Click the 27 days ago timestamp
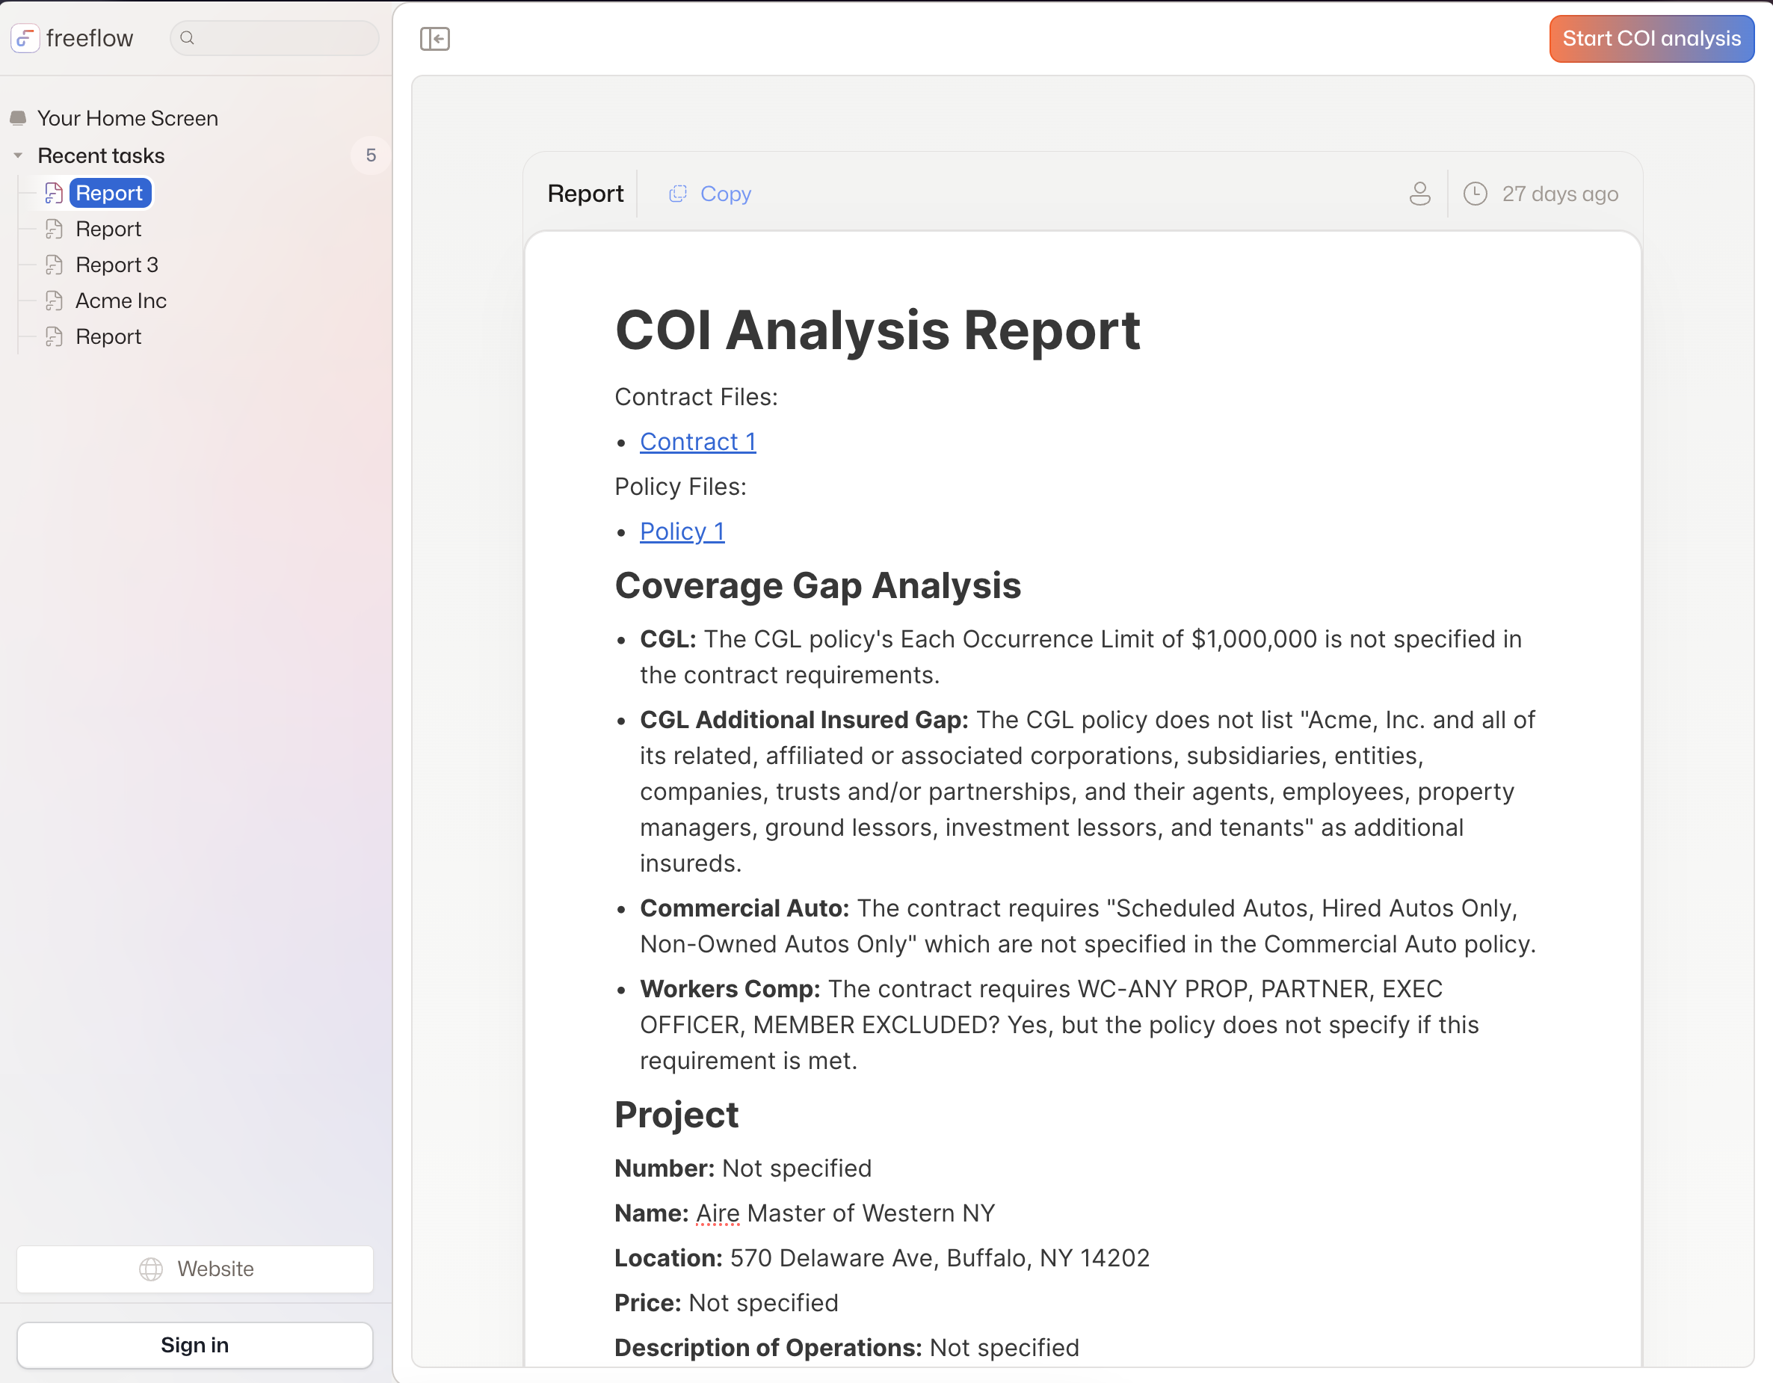Screen dimensions: 1773x1383 pos(1559,194)
